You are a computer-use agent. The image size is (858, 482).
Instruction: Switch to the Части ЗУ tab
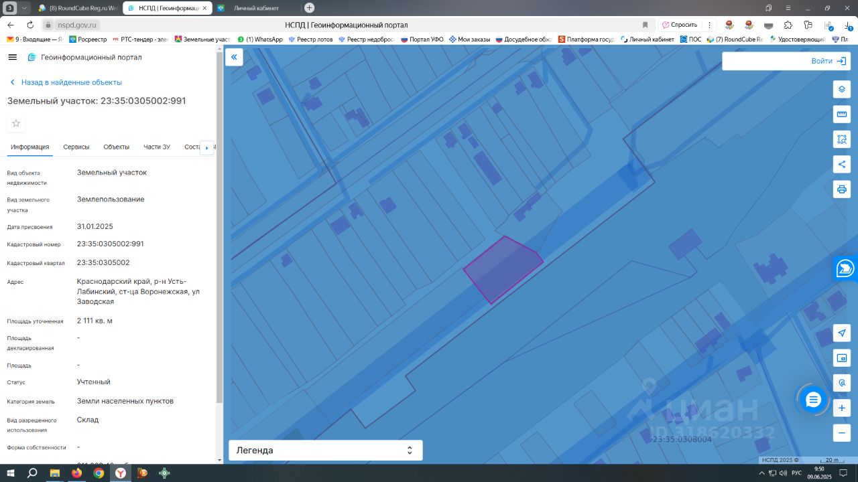pyautogui.click(x=157, y=147)
